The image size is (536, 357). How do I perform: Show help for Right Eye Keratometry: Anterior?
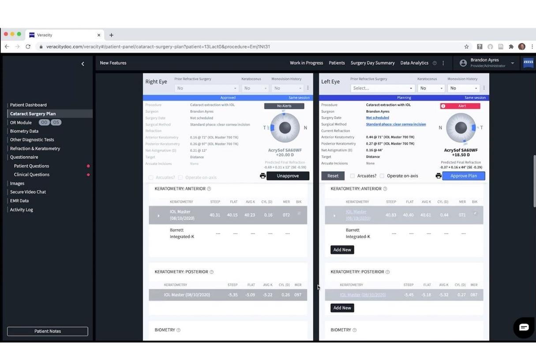point(209,189)
